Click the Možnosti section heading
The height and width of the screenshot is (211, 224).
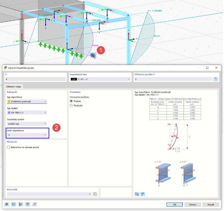pyautogui.click(x=12, y=142)
